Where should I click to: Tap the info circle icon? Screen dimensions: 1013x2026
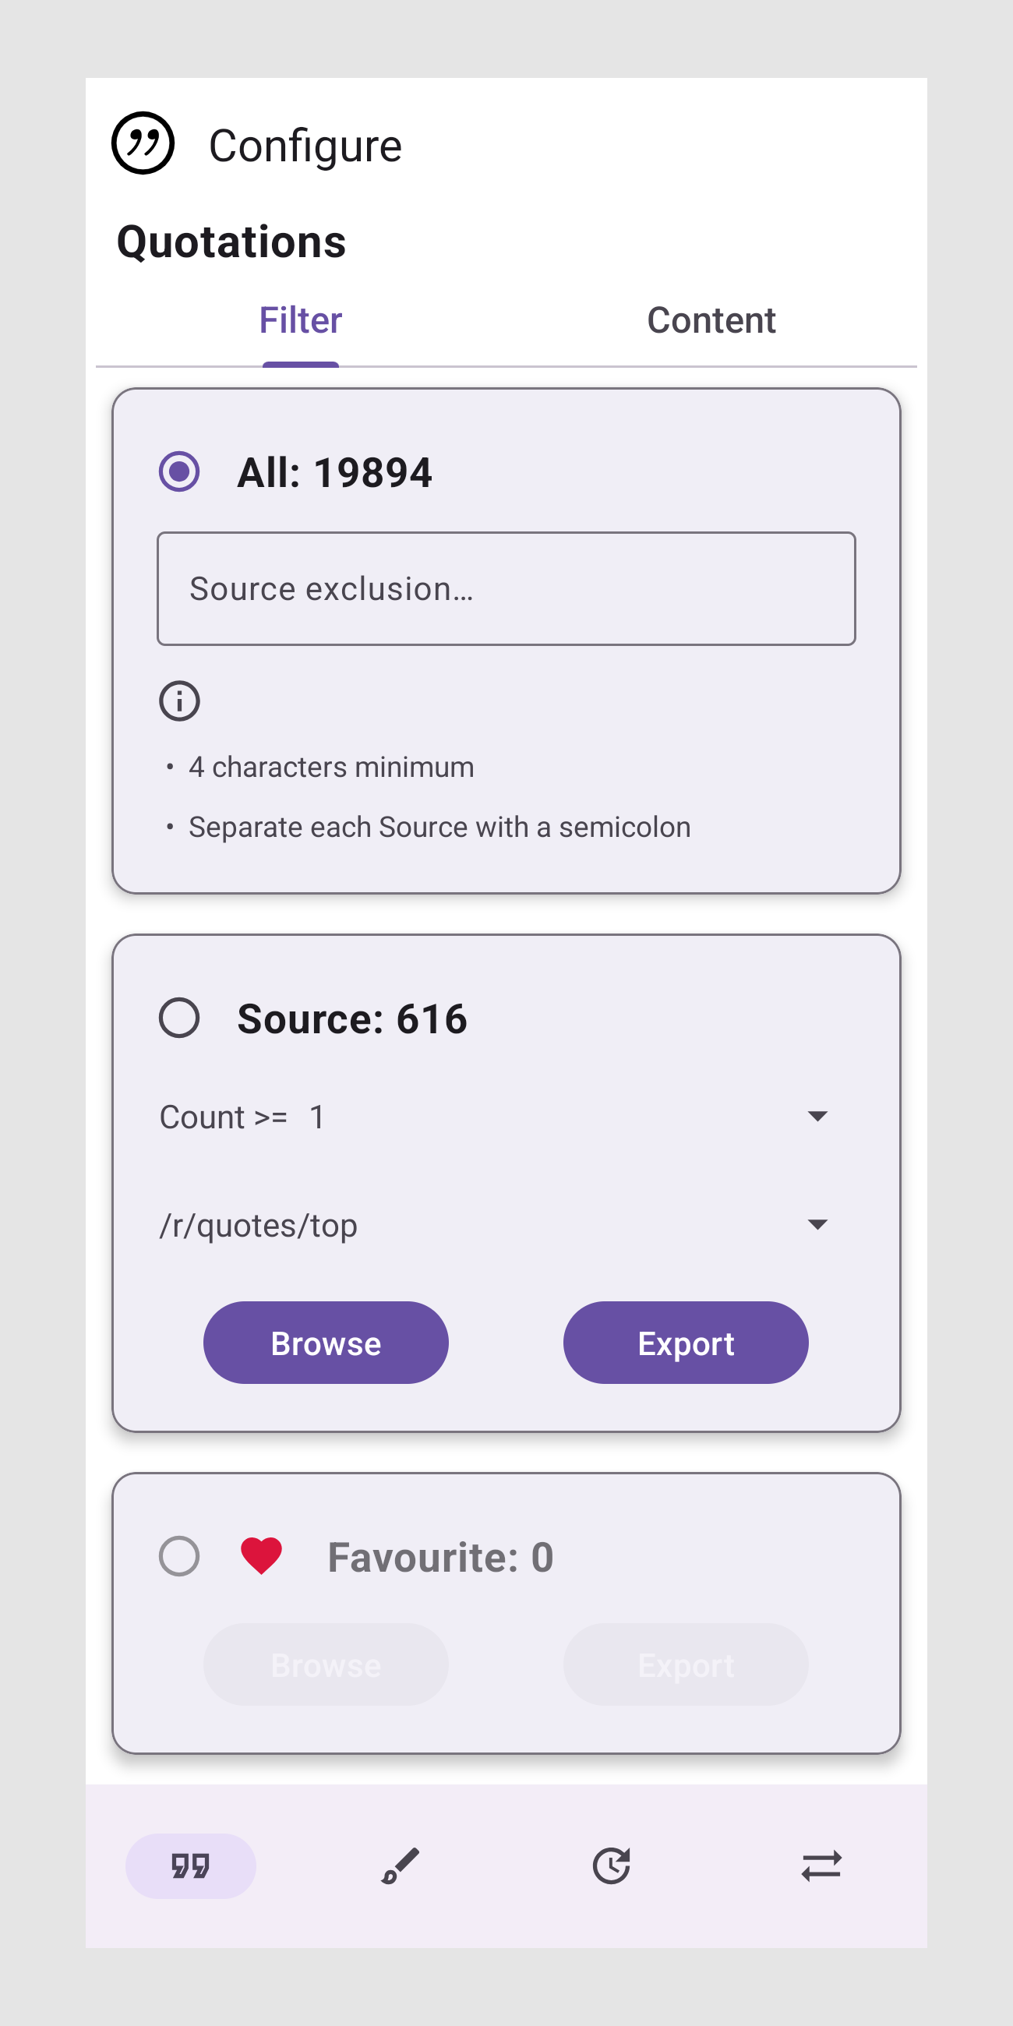coord(179,701)
